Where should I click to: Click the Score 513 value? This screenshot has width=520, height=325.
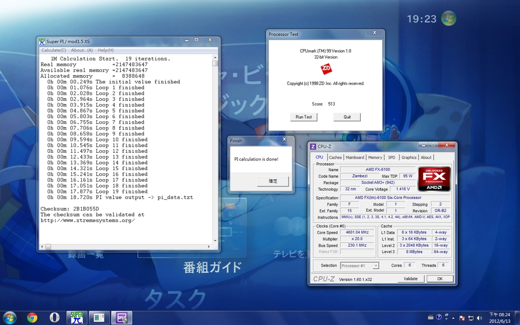(x=331, y=104)
